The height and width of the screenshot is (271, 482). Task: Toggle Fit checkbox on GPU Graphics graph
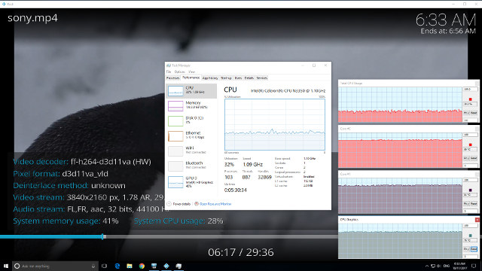coord(466,249)
